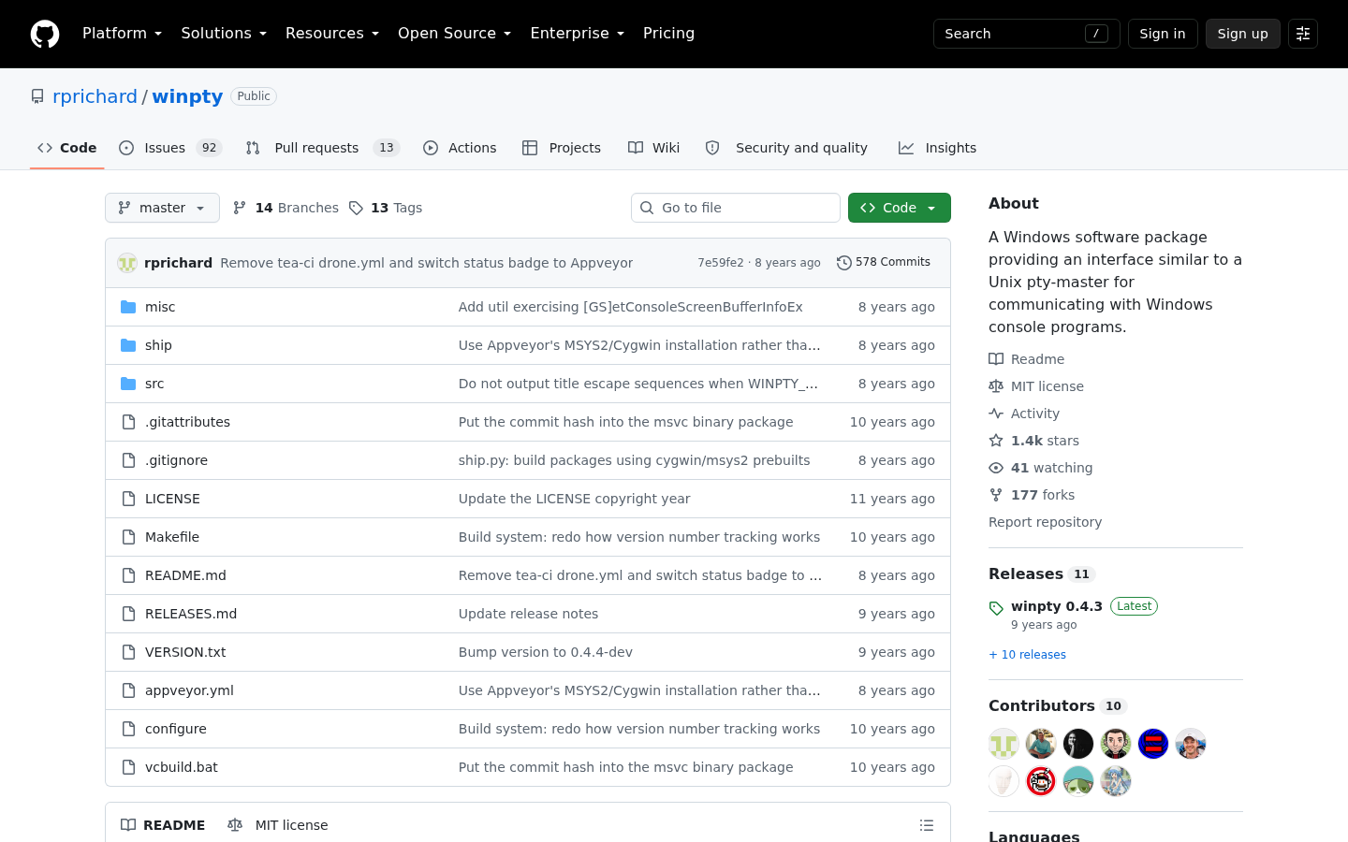Click the blue and red contributor avatar
The width and height of the screenshot is (1348, 842).
pos(1153,744)
